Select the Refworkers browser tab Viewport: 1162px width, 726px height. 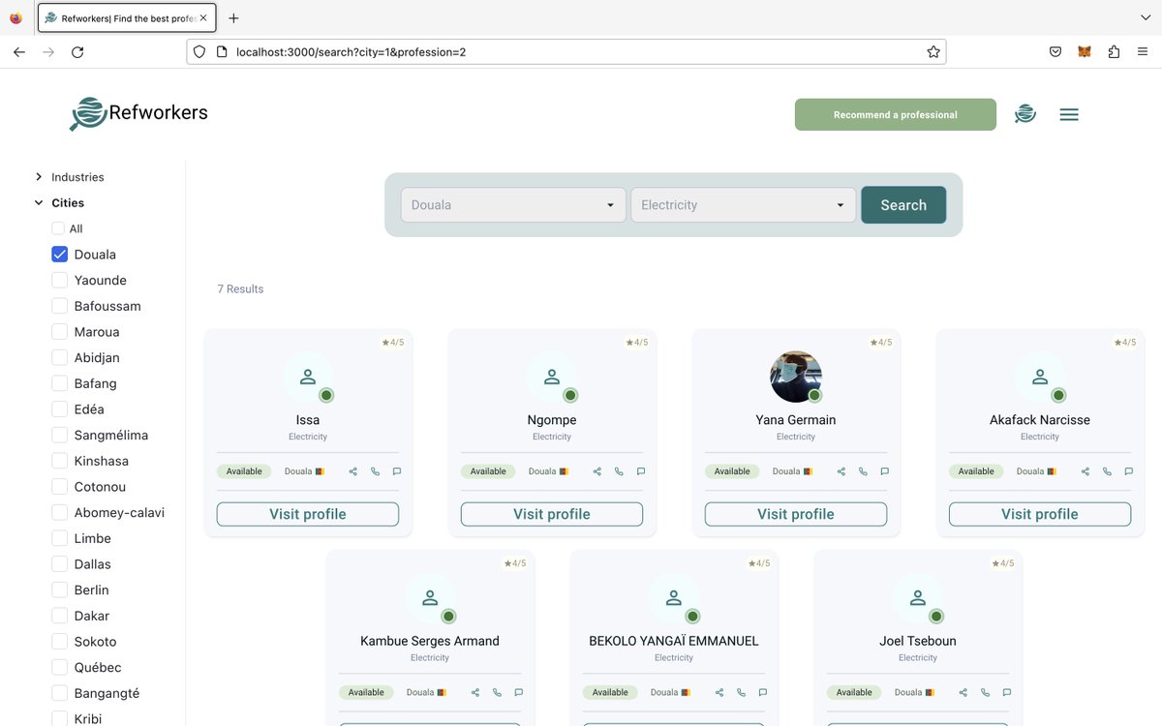click(x=125, y=18)
